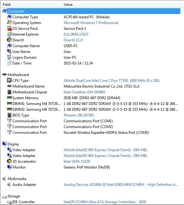This screenshot has height=205, width=184.
Task: Click the 2038 MB system memory value
Action: tap(92, 98)
